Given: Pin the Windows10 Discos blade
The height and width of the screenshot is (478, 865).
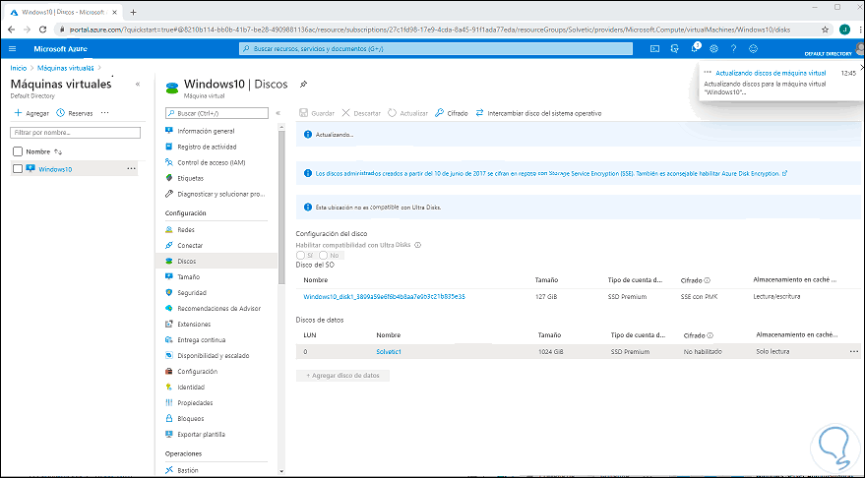Looking at the screenshot, I should (x=303, y=85).
